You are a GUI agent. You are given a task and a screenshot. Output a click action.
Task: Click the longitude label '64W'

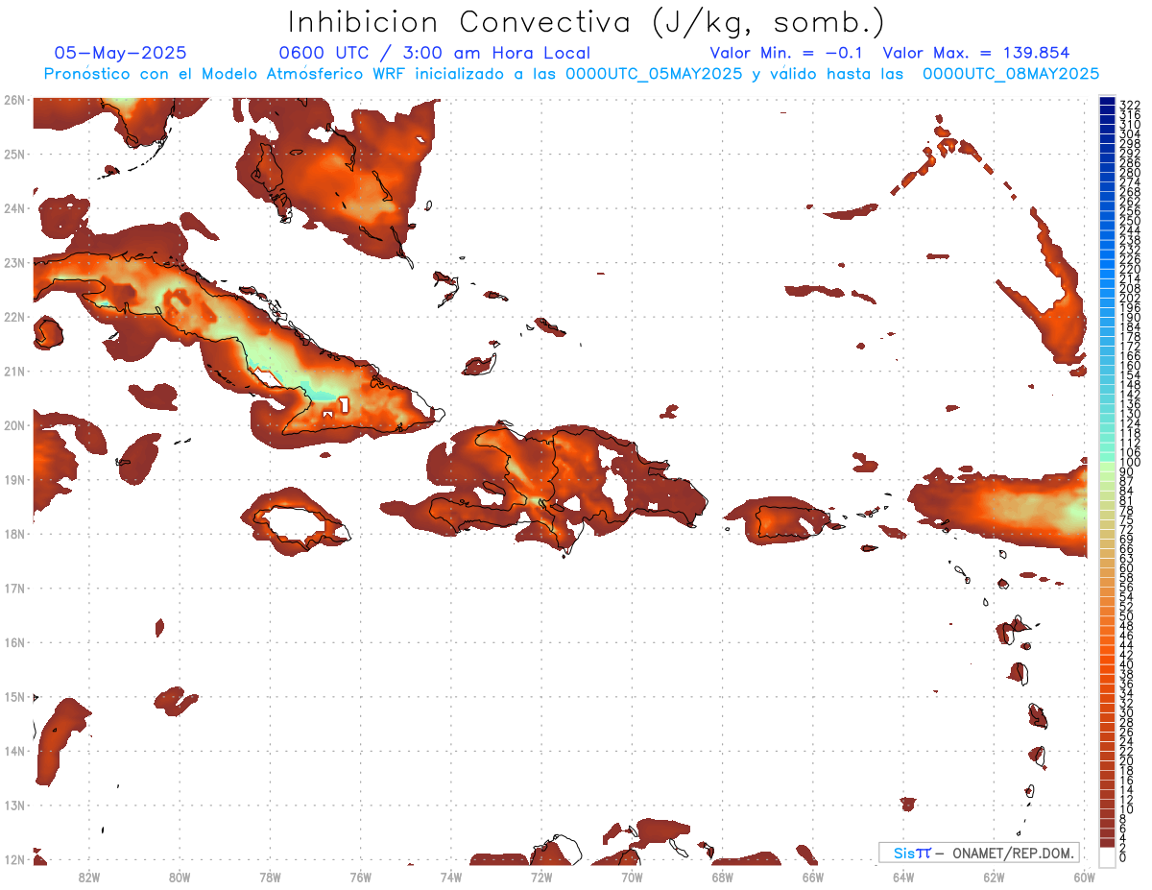903,877
